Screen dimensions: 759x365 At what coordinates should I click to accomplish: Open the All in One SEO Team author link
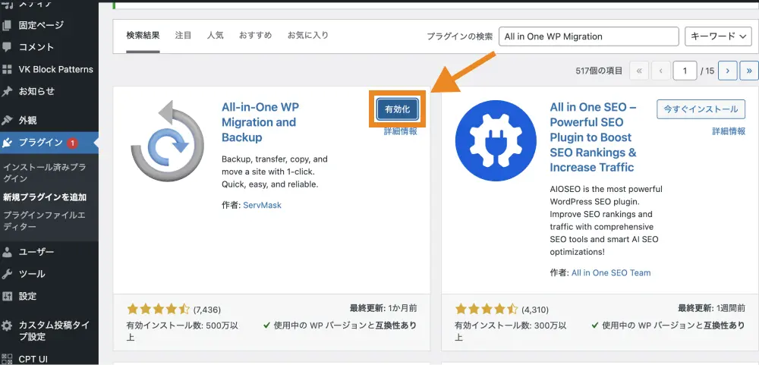tap(611, 272)
